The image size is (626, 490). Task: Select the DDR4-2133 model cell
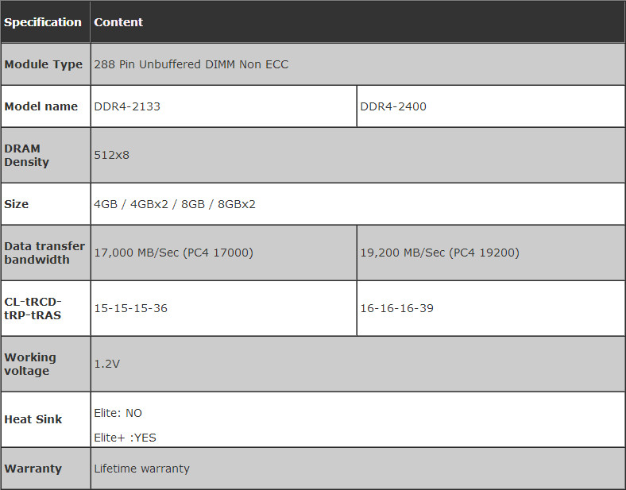coord(127,106)
